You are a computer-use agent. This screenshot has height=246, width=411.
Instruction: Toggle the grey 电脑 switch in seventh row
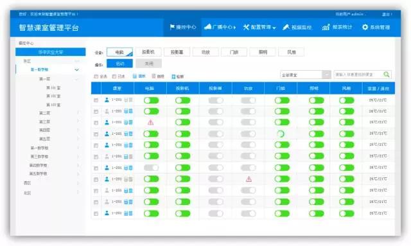pyautogui.click(x=152, y=168)
